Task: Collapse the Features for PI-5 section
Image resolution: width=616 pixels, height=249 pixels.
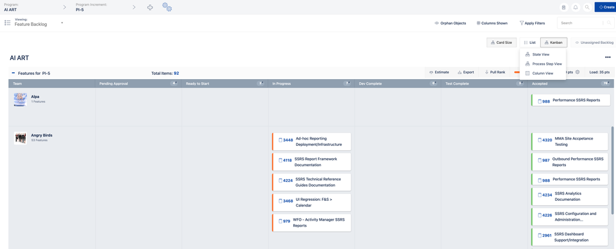Action: coord(14,73)
